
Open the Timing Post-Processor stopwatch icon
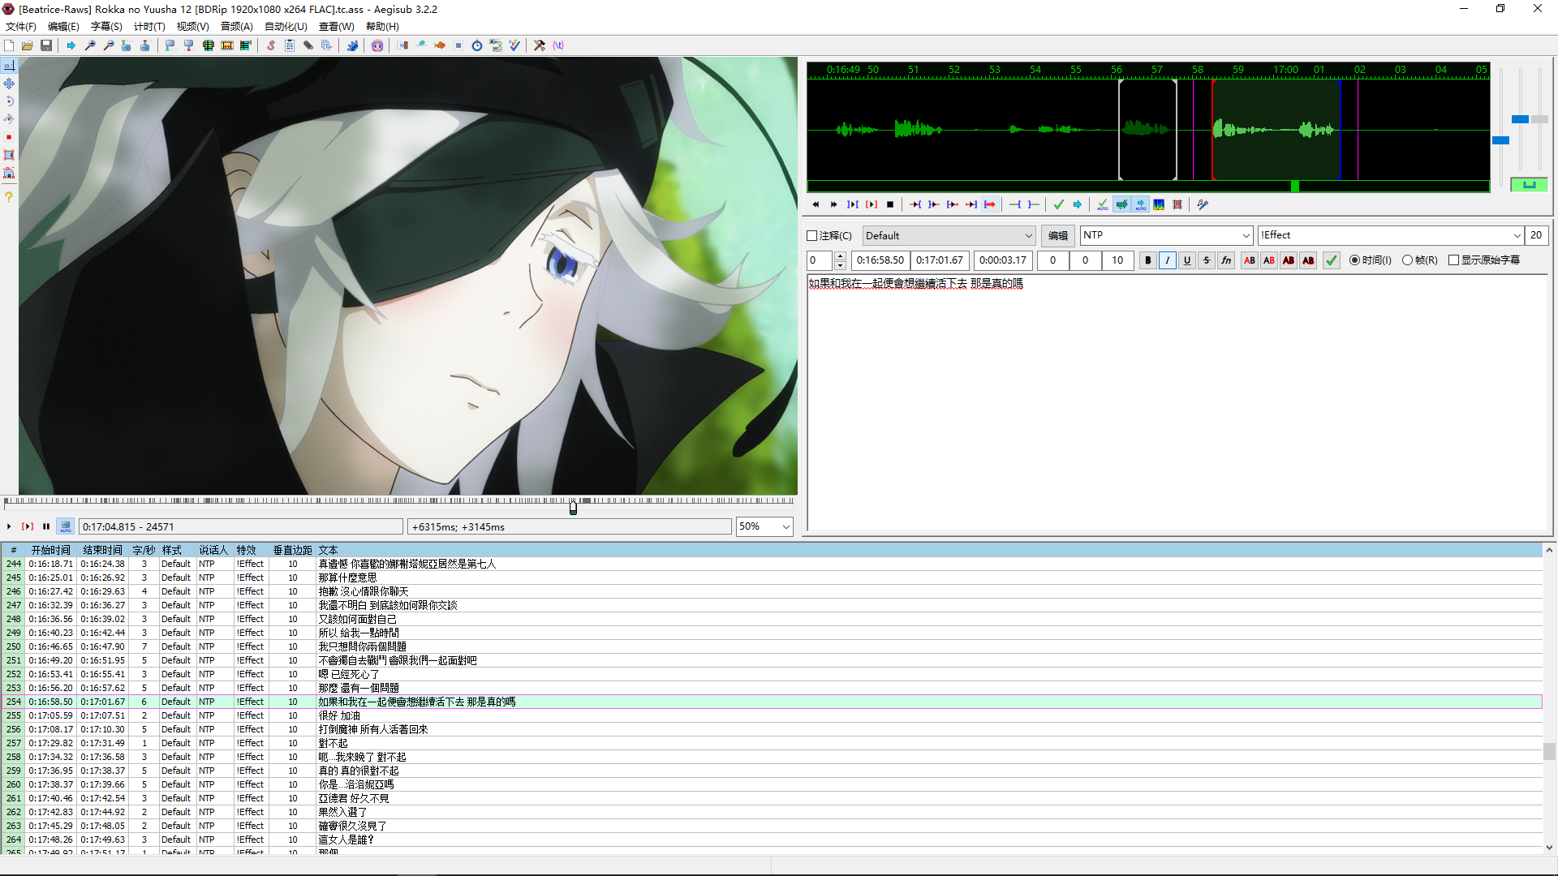tap(477, 45)
